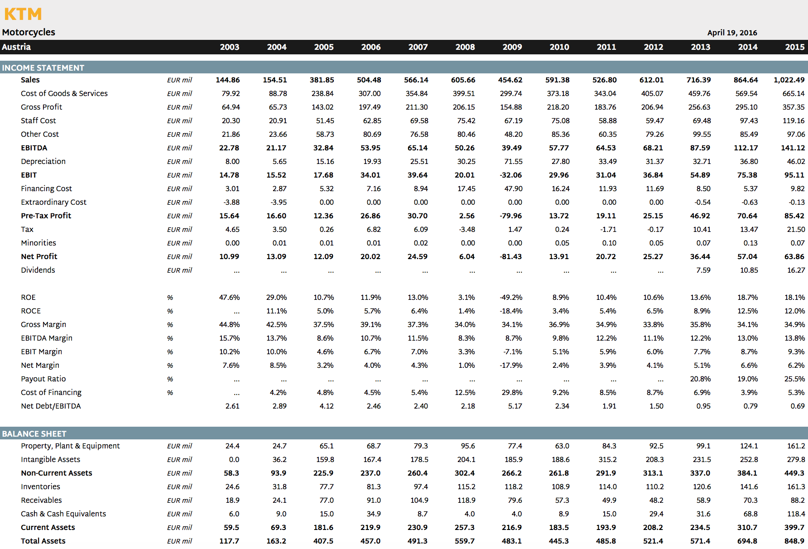Click ROCE 2009 value -18.4%

[x=511, y=311]
